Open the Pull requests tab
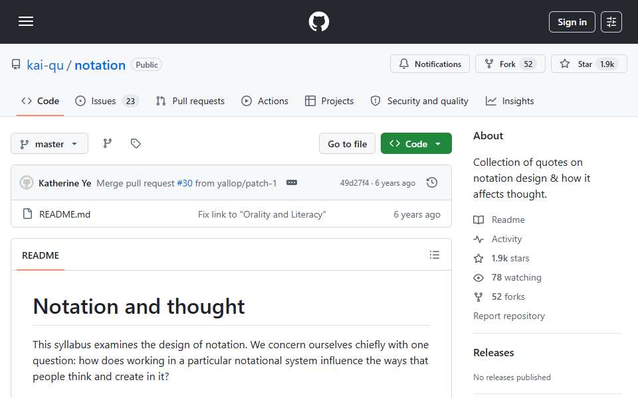This screenshot has width=638, height=398. coord(190,101)
